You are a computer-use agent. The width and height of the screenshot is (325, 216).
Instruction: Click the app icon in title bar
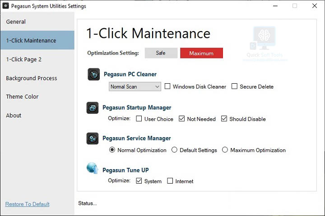[5, 6]
